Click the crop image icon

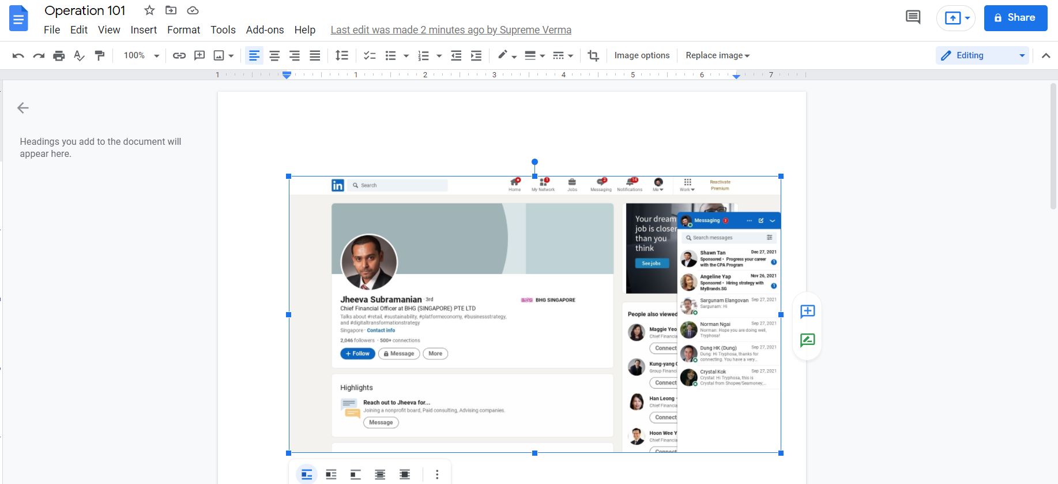coord(593,55)
